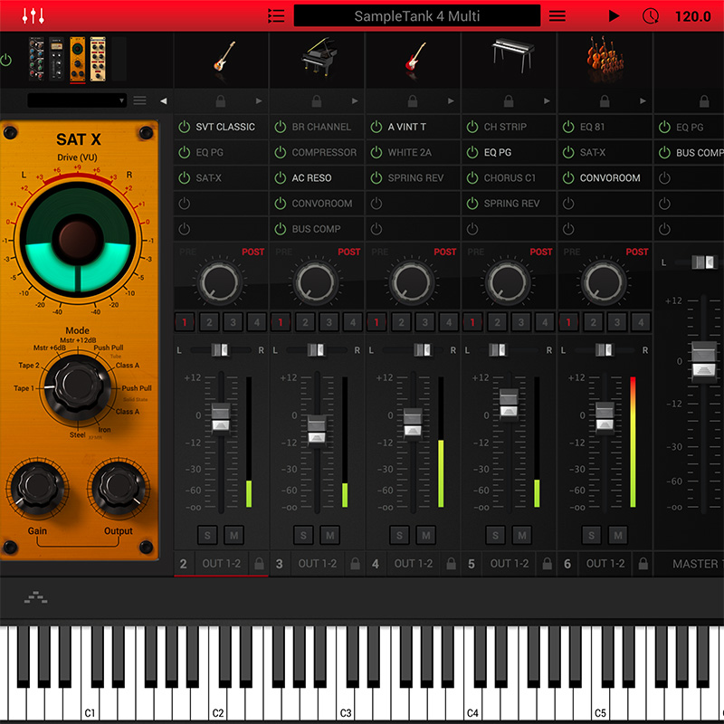Collapse the effect panel with left arrow
The width and height of the screenshot is (724, 724).
[x=164, y=101]
